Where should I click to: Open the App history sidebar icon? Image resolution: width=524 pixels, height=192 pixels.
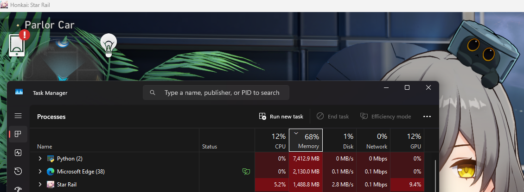pos(18,171)
